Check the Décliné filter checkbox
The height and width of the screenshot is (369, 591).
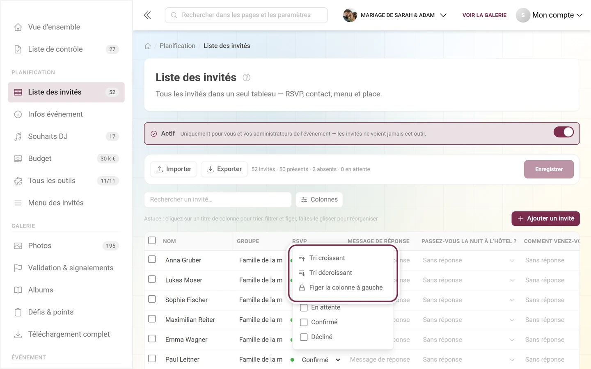pyautogui.click(x=304, y=337)
